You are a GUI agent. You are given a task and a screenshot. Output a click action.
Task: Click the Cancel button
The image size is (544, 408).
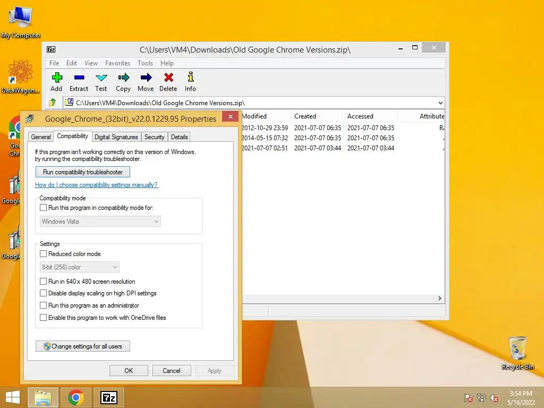(x=172, y=370)
